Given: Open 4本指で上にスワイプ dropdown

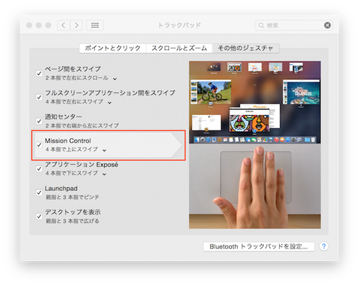Looking at the screenshot, I should [x=76, y=149].
